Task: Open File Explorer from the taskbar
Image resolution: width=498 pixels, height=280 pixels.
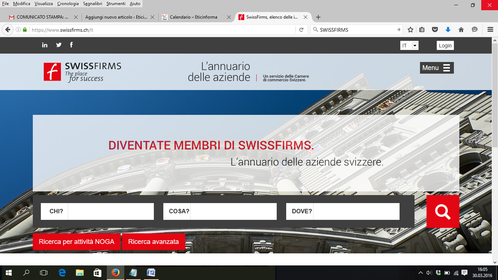Action: click(79, 273)
